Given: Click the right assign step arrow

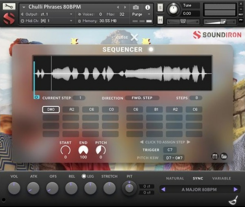Looking at the screenshot, I should (x=189, y=142).
